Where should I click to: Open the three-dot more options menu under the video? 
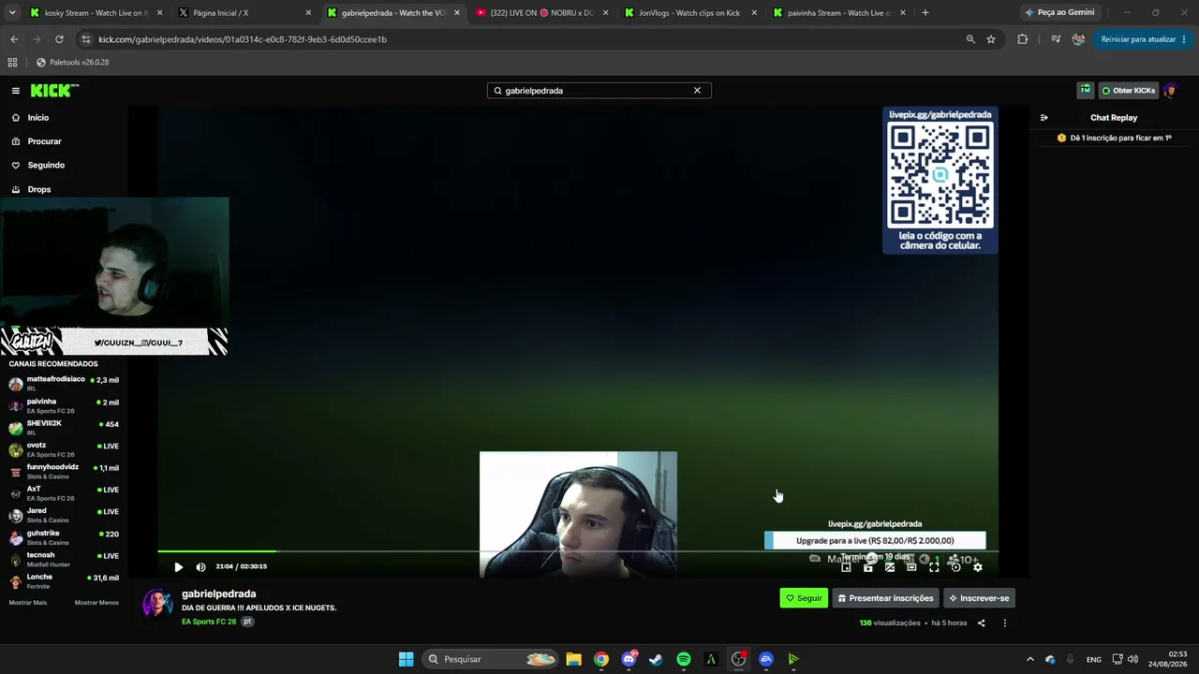tap(1005, 623)
